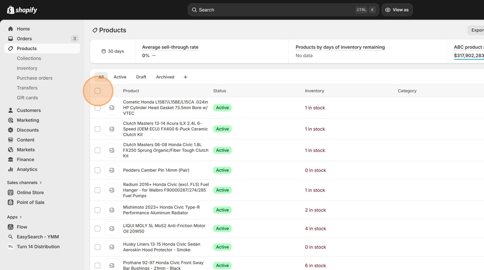Select Husky Liners Hood Protector checkbox

tap(98, 247)
